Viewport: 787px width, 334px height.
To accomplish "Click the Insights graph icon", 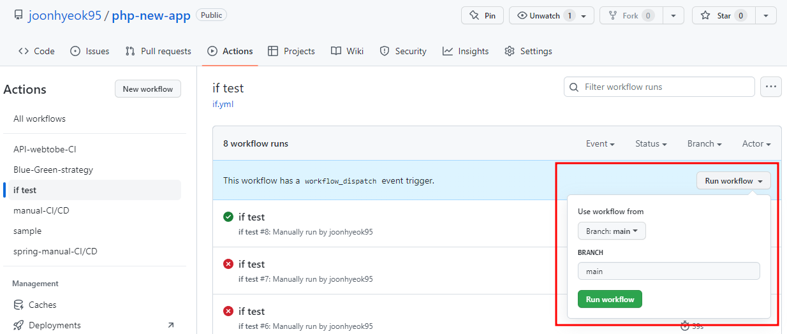I will pyautogui.click(x=448, y=51).
